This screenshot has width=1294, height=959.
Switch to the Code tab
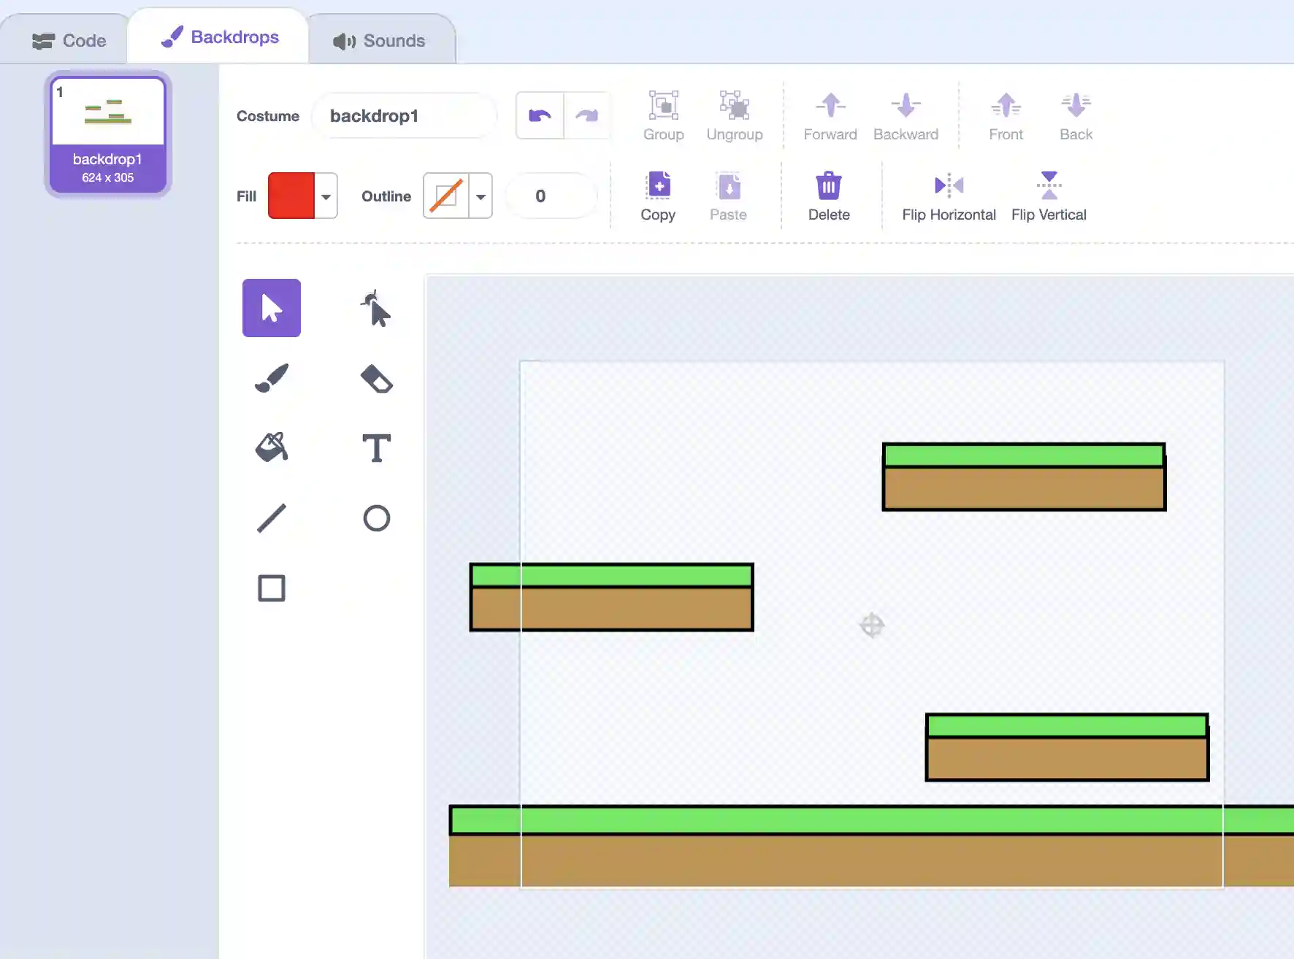[69, 40]
